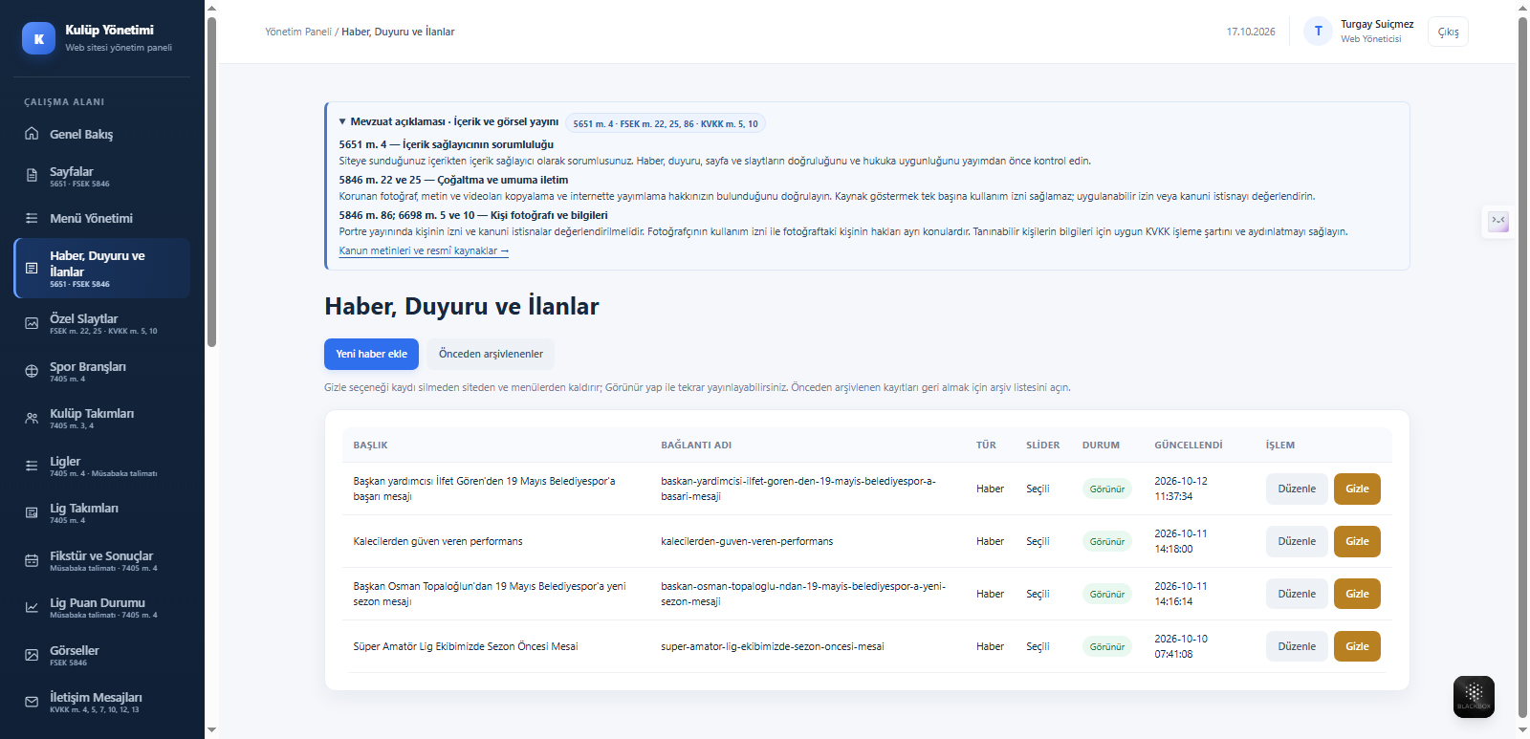Click the main page vertical scrollbar

coord(1522,367)
